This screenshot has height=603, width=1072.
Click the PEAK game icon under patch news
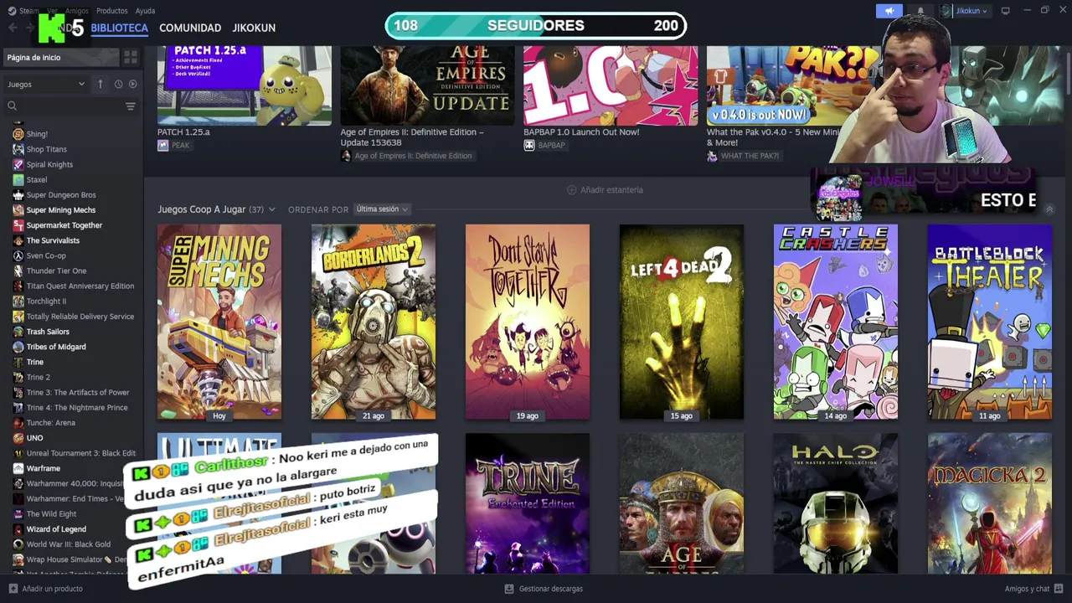[162, 145]
